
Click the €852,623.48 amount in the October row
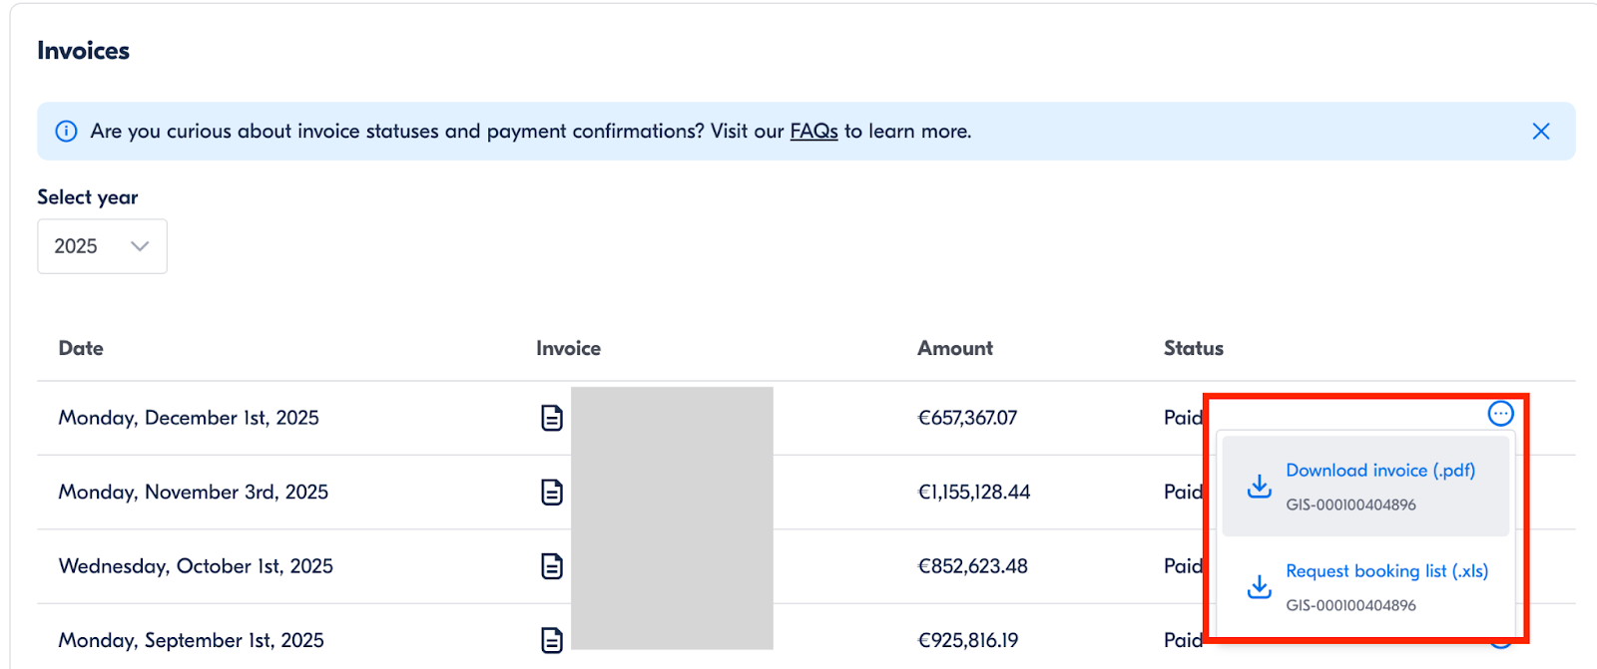972,566
